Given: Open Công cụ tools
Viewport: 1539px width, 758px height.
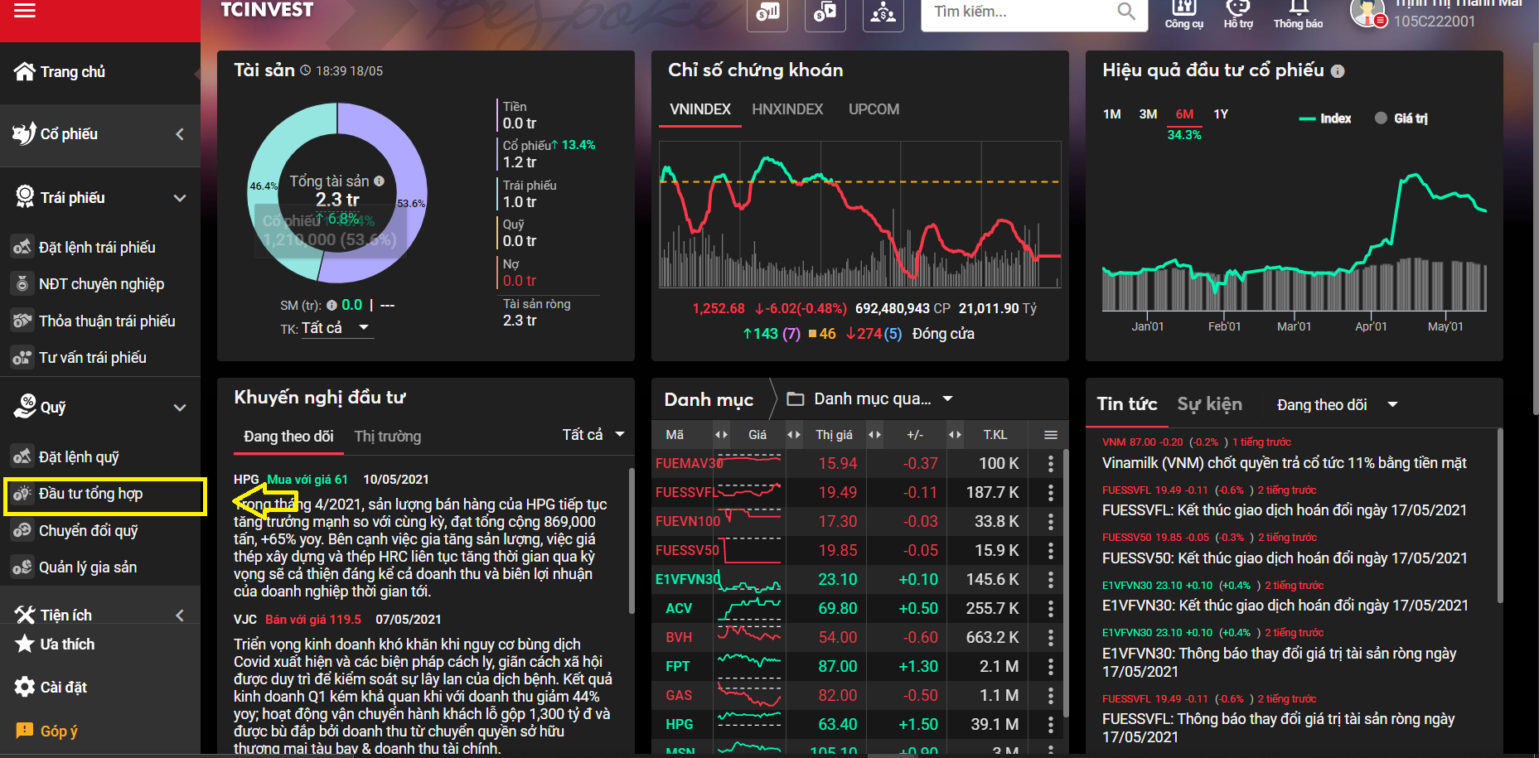Looking at the screenshot, I should pos(1184,13).
